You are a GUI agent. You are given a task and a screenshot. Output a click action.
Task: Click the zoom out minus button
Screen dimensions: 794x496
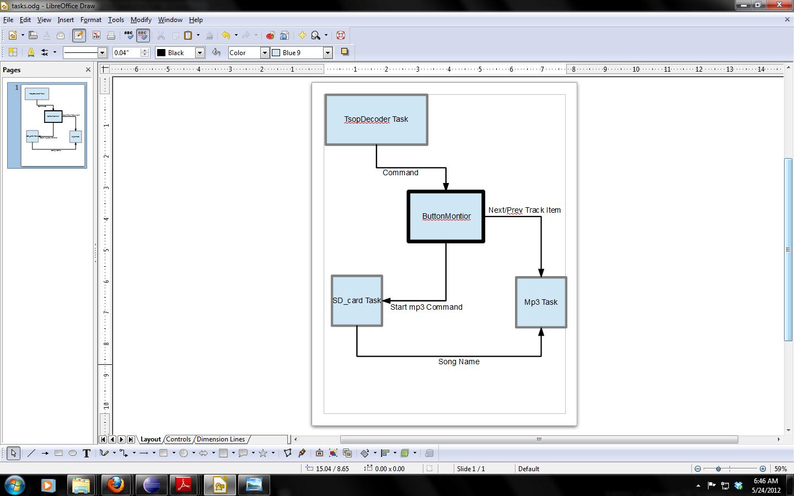(x=698, y=468)
